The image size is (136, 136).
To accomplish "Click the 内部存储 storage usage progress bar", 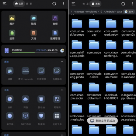I will (x=35, y=53).
